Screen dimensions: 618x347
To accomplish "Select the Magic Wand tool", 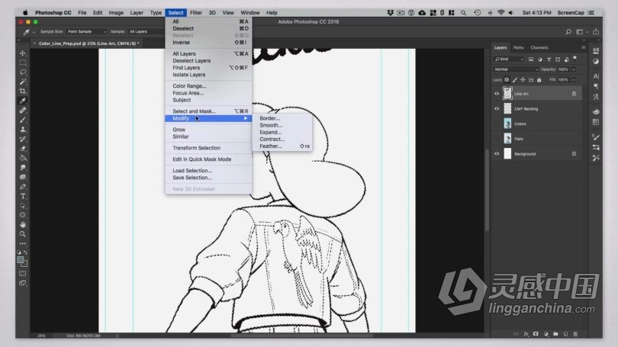I will [23, 82].
